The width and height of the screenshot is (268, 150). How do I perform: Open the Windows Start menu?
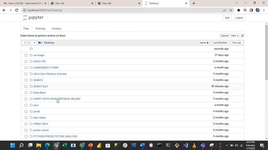pyautogui.click(x=13, y=145)
